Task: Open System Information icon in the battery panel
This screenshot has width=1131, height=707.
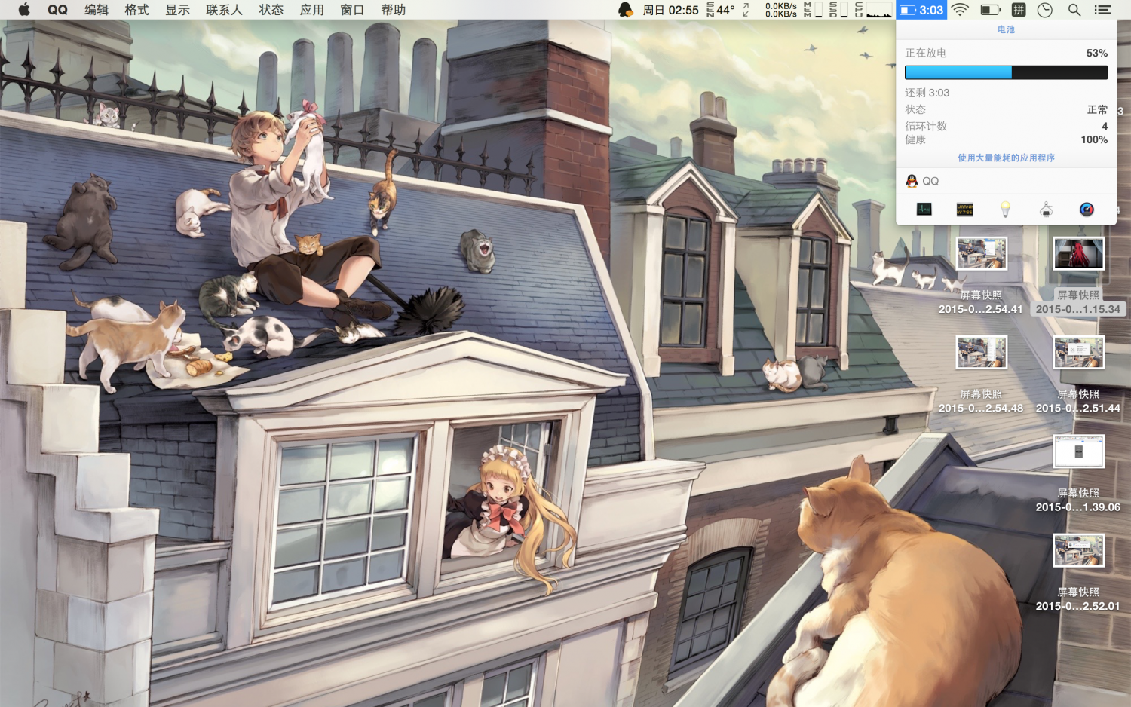Action: 1046,210
